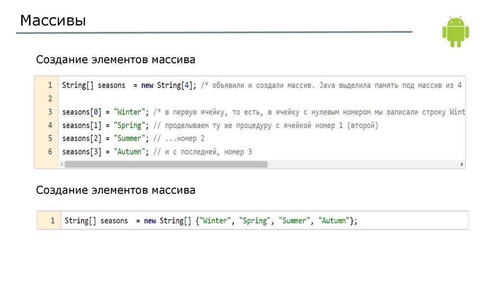
Task: Click line number 6 in the code gutter
Action: pos(50,152)
